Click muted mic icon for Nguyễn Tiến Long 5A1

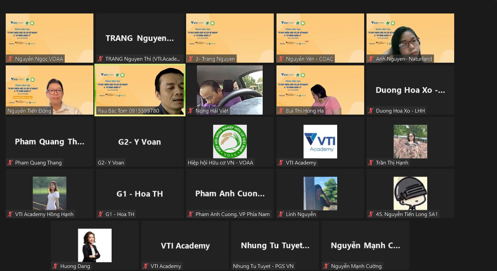(x=371, y=214)
